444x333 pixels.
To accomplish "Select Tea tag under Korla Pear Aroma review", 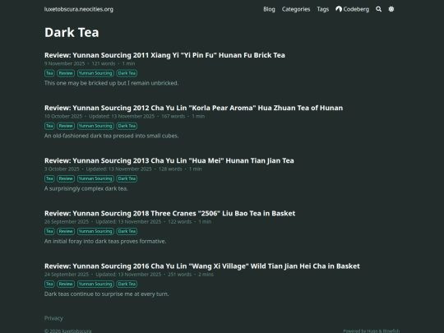I will point(49,126).
